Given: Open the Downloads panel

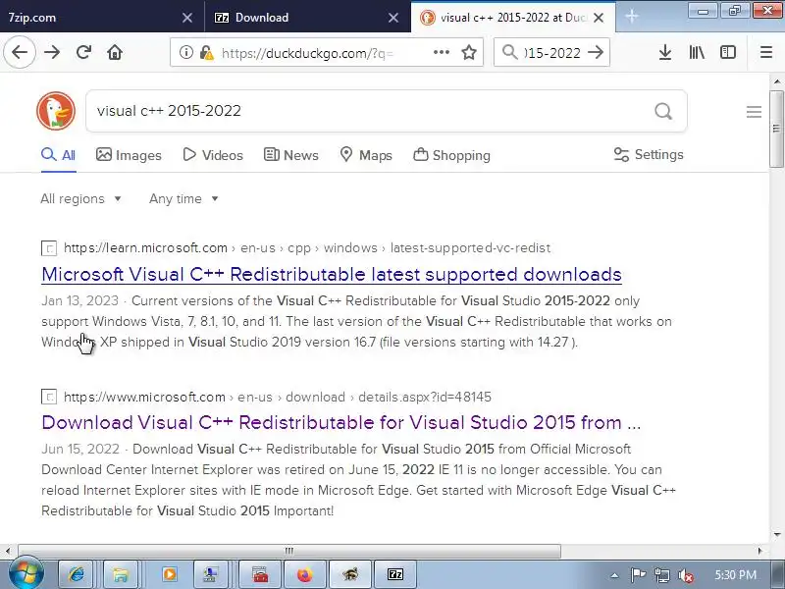Looking at the screenshot, I should [x=665, y=52].
